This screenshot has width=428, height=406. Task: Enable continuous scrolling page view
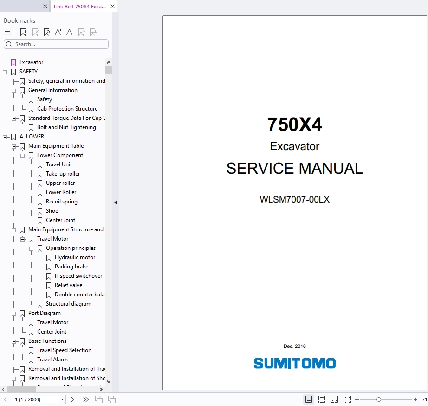(x=321, y=399)
